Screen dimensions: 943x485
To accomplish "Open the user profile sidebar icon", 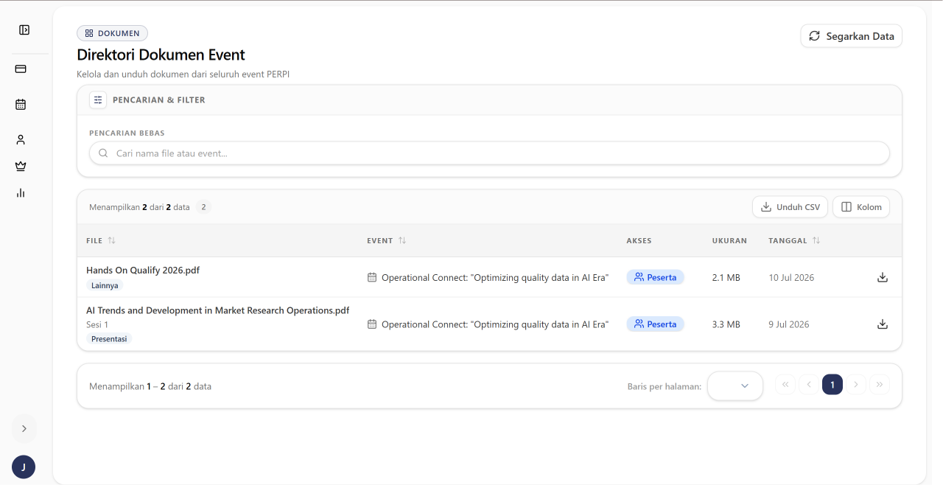I will [21, 139].
